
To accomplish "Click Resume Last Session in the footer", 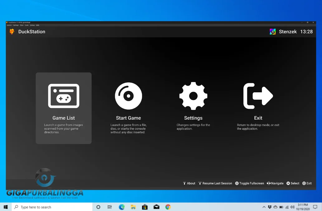I will tap(215, 183).
